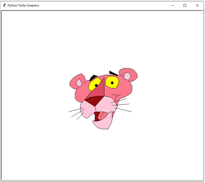
Task: Click the Python Turtle Graphics title text
Action: [23, 6]
